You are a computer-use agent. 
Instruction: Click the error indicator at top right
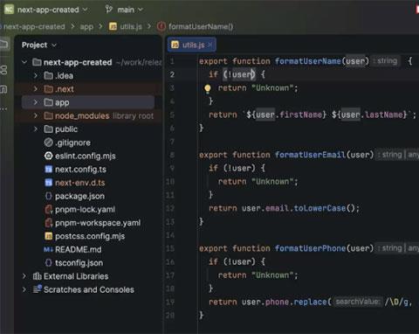click(417, 10)
